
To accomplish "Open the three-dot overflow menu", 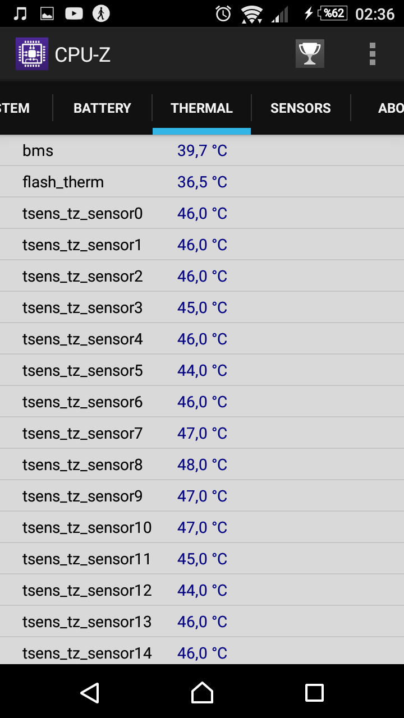I will click(x=372, y=54).
